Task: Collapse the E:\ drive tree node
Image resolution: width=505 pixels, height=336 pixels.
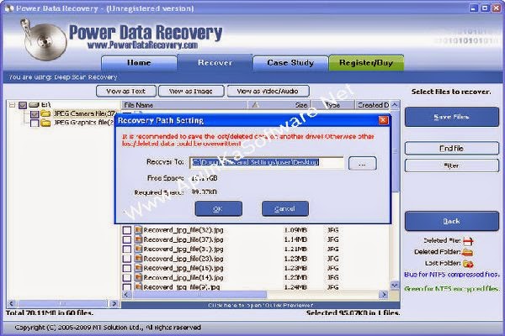Action: tap(12, 105)
